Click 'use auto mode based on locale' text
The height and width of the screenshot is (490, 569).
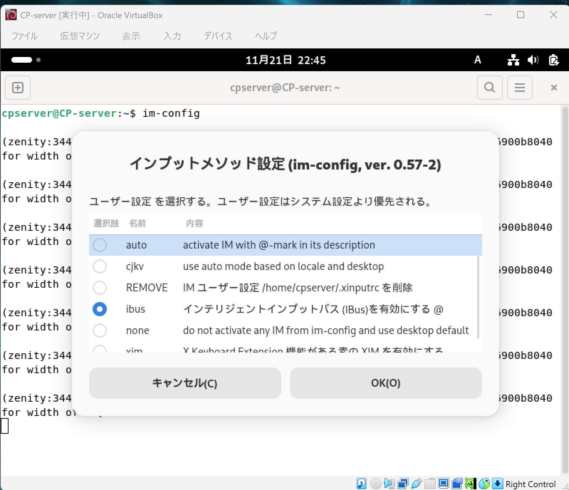click(283, 266)
